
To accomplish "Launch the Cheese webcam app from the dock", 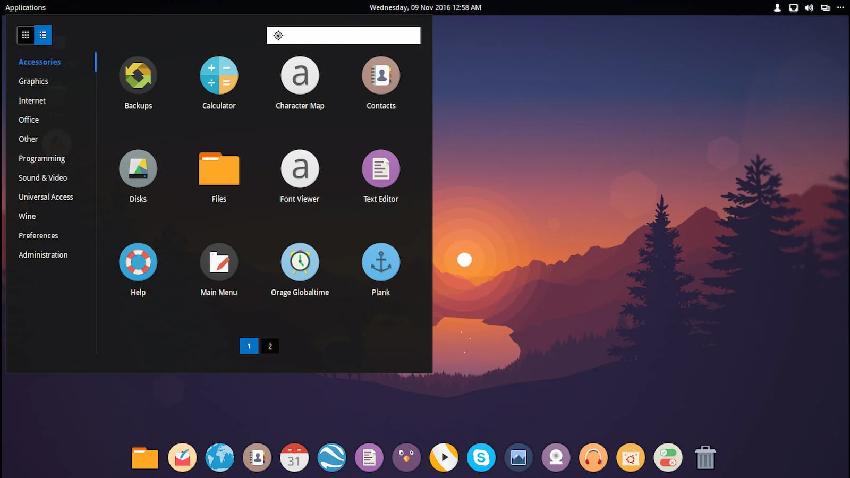I will pos(555,457).
